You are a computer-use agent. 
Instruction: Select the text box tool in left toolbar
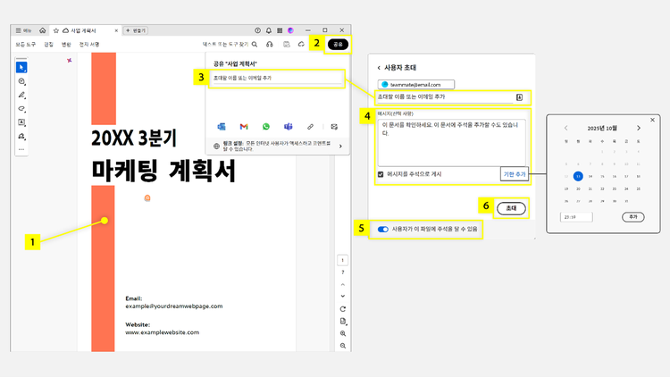[x=21, y=122]
